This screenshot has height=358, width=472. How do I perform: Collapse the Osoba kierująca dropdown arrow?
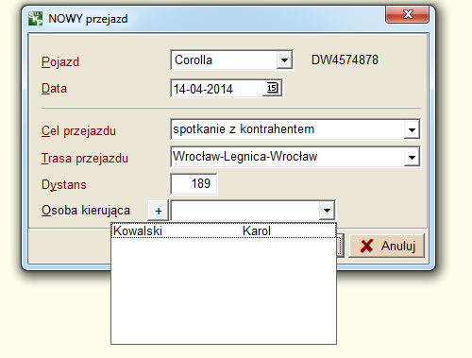tap(327, 210)
